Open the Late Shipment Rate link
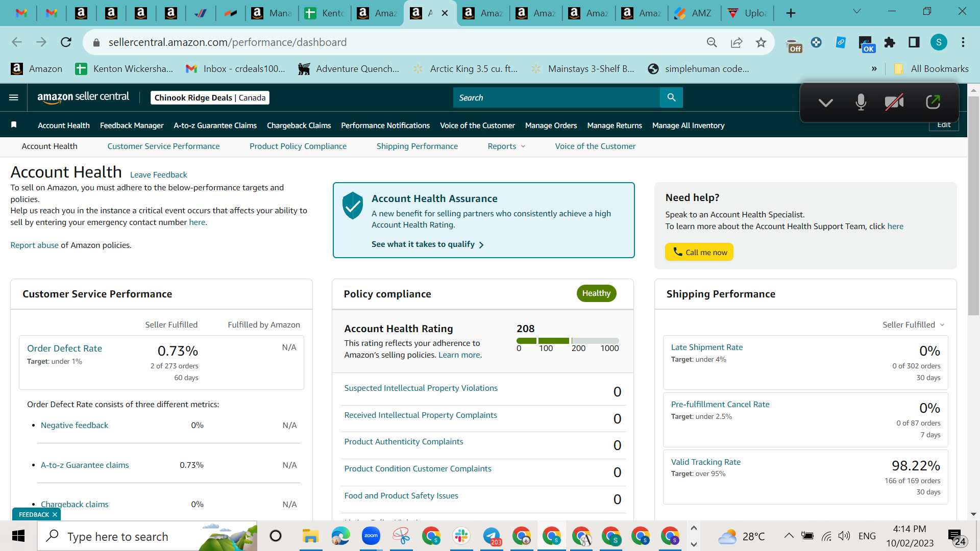This screenshot has width=980, height=551. [707, 347]
